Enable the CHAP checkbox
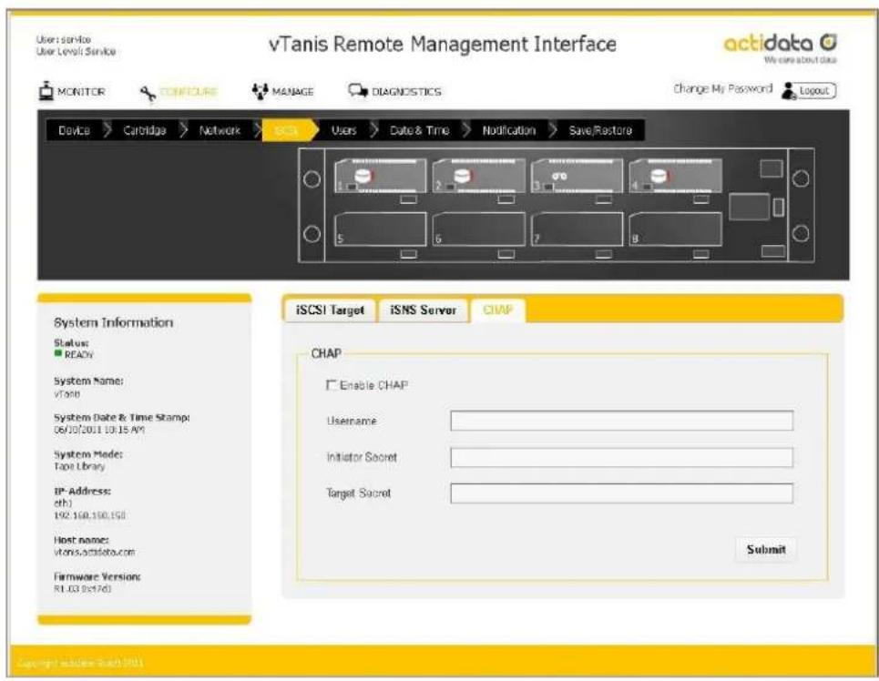879x681 pixels. coord(332,385)
